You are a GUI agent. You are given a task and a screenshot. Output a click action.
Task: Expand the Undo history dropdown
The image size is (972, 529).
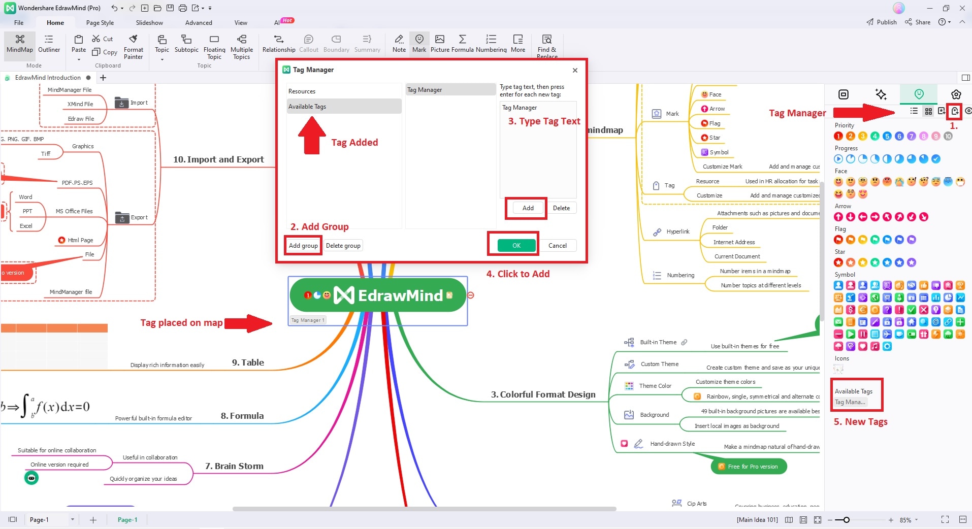(x=122, y=8)
